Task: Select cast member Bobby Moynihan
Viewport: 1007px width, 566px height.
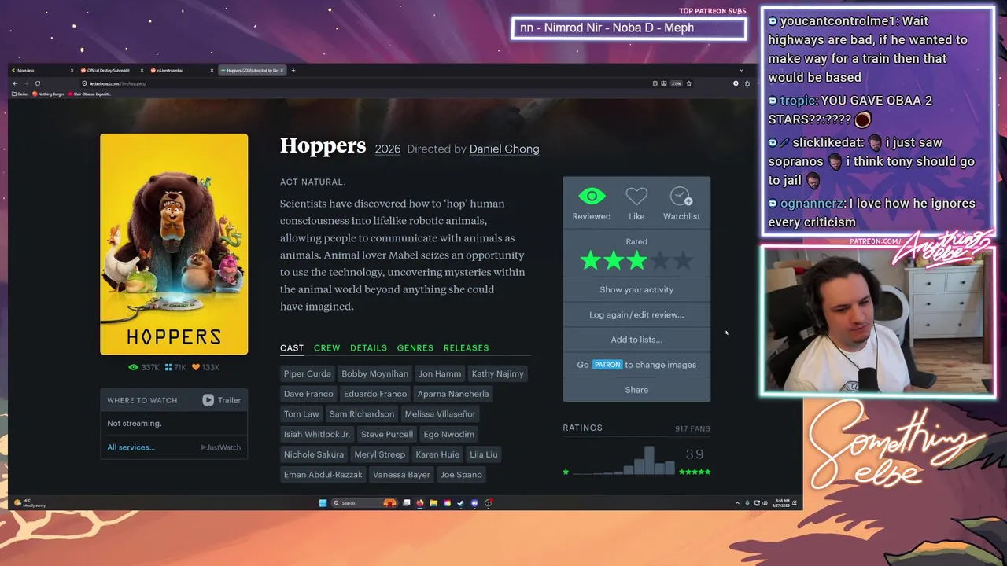Action: 374,373
